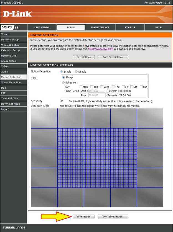Open the java.com download link
Image resolution: width=173 pixels, height=232 pixels.
[96, 49]
